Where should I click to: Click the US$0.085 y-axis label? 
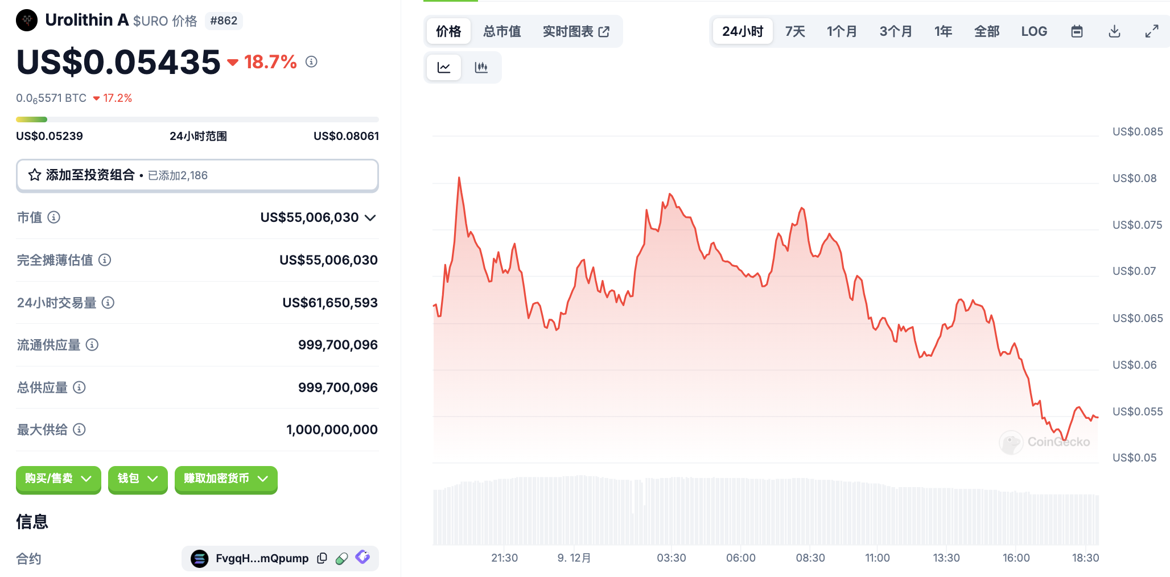point(1138,131)
